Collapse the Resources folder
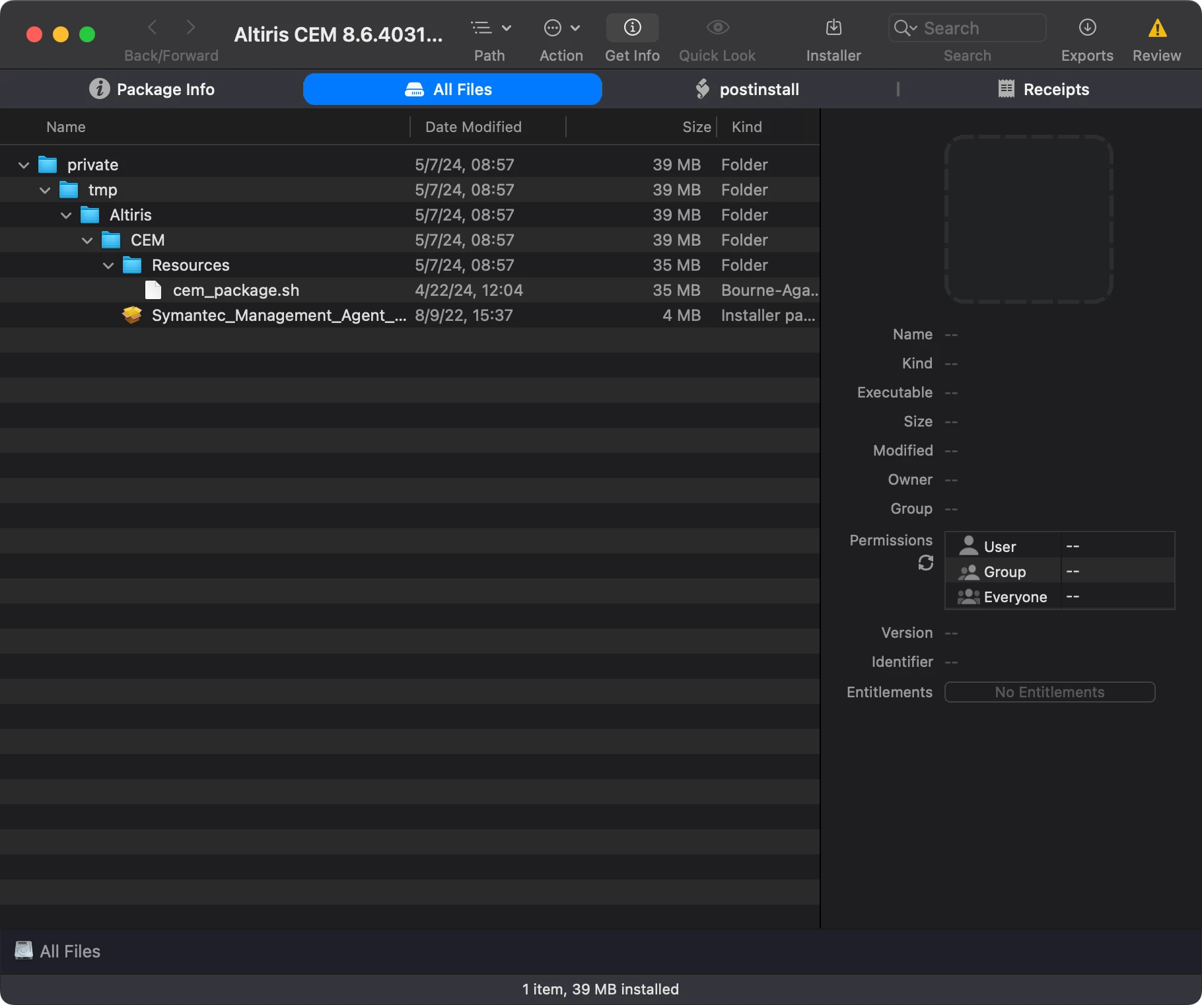The width and height of the screenshot is (1202, 1005). [108, 265]
